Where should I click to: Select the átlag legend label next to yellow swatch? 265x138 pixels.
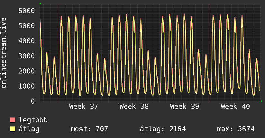29,129
